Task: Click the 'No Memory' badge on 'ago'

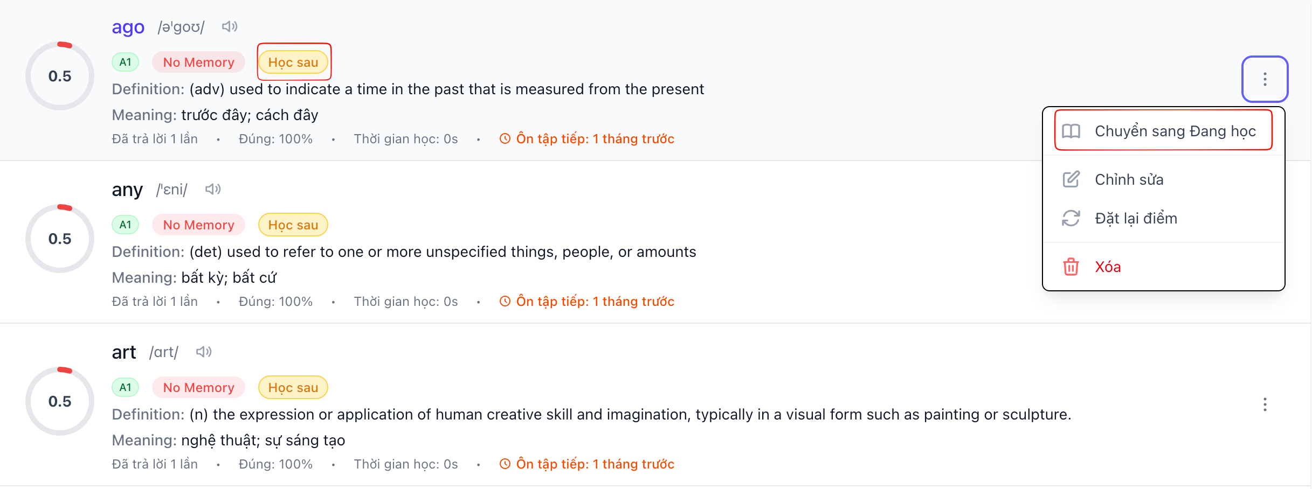Action: tap(198, 62)
